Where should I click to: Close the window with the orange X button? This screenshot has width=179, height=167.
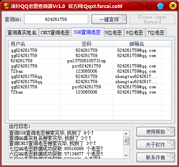(173, 6)
